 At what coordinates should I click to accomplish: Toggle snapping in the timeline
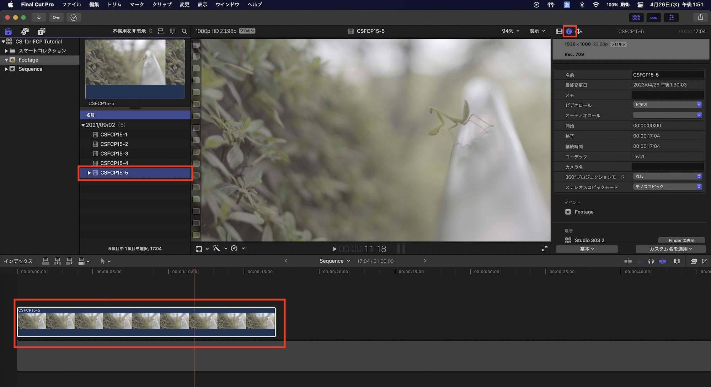coord(663,261)
